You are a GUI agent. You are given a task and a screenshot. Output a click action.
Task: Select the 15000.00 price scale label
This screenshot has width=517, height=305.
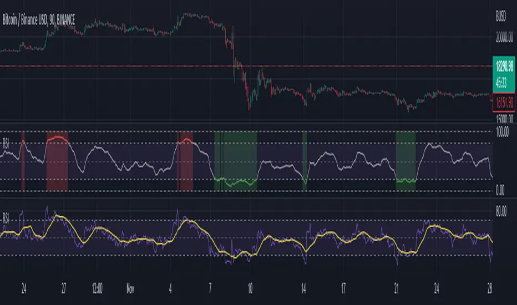coord(504,118)
